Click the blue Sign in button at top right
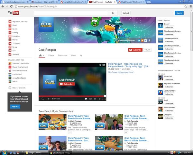 179,13
